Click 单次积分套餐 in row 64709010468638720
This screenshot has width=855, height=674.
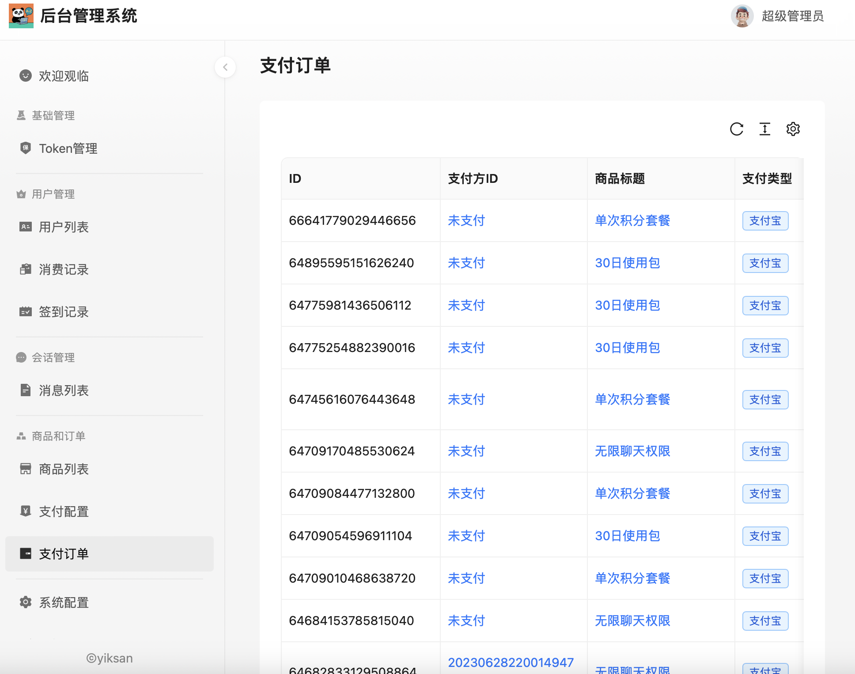[632, 578]
